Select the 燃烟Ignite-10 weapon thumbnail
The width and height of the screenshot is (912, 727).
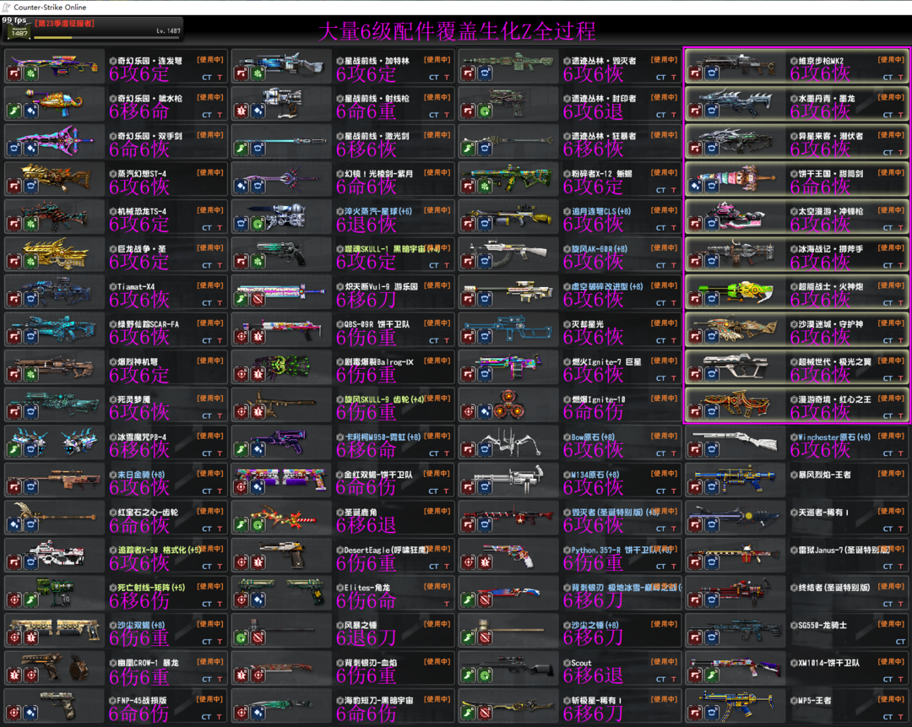pyautogui.click(x=508, y=404)
